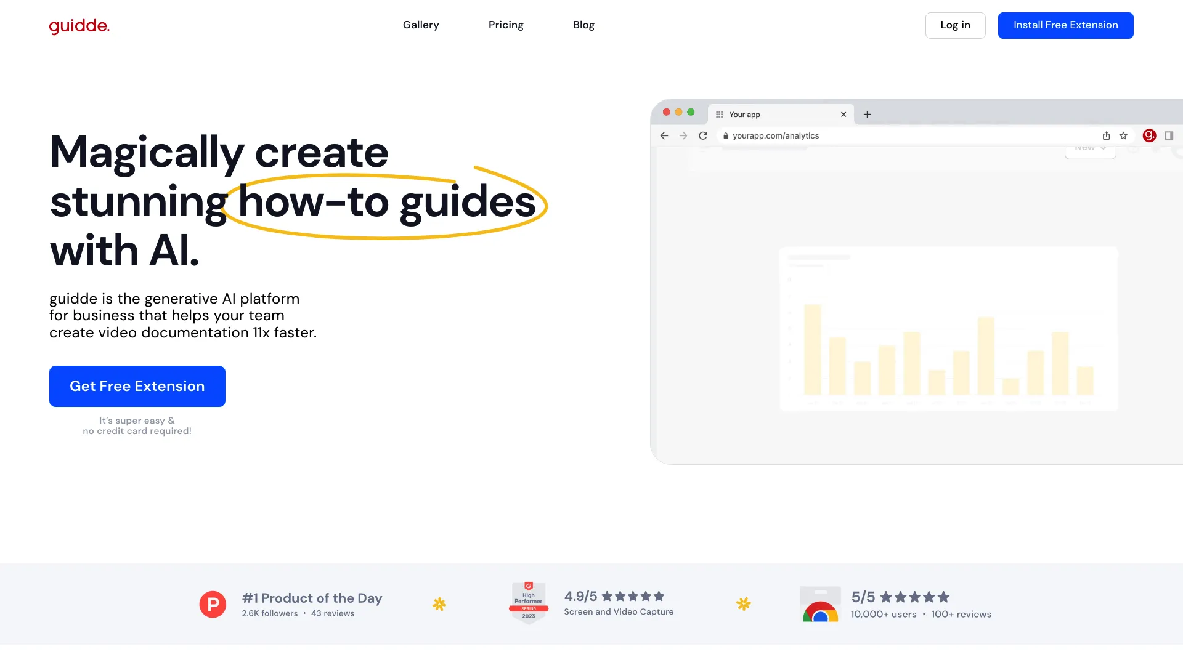The width and height of the screenshot is (1183, 665).
Task: Click the Log in button
Action: click(x=955, y=25)
